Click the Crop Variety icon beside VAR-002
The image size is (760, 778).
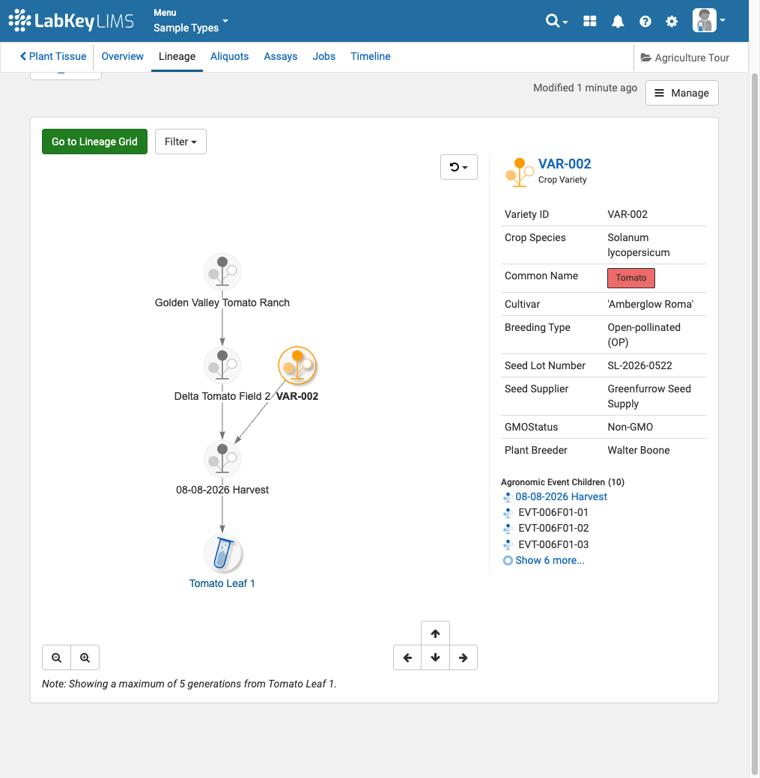(520, 172)
